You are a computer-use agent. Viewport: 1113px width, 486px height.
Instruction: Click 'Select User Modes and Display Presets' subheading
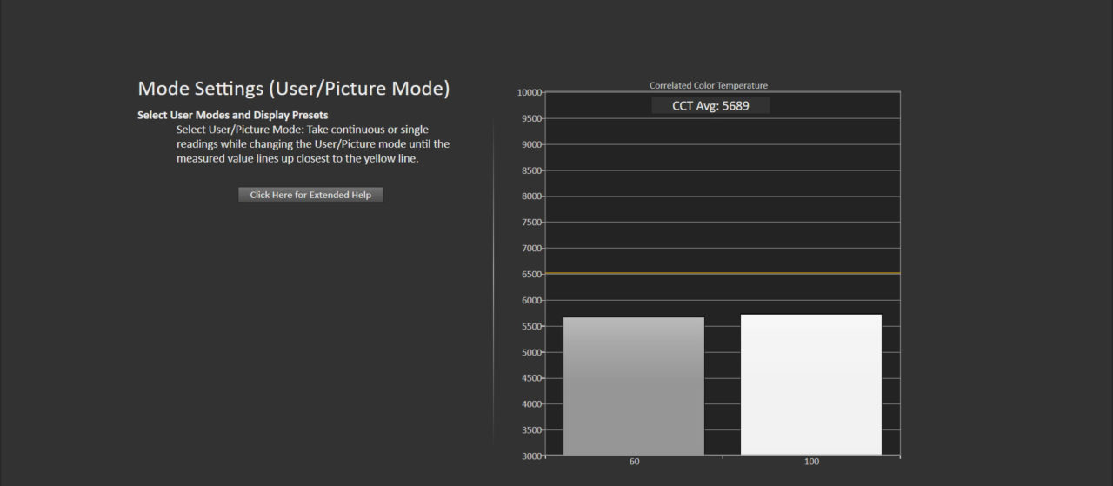232,115
